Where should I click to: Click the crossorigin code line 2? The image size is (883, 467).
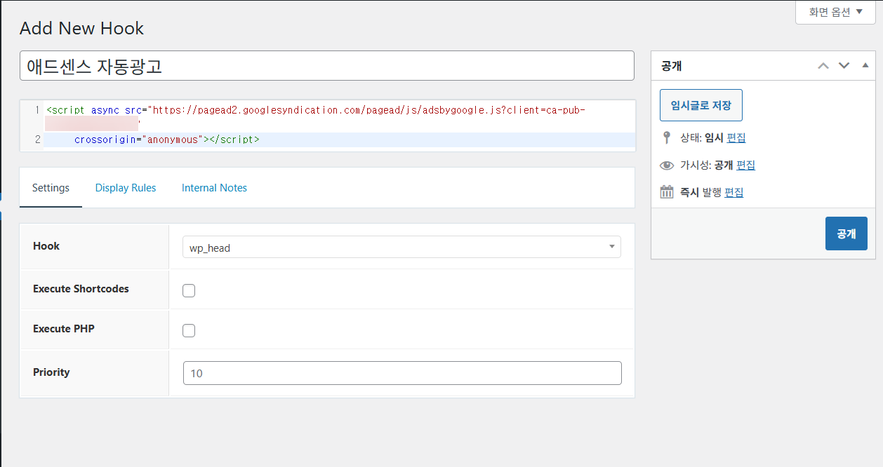167,140
